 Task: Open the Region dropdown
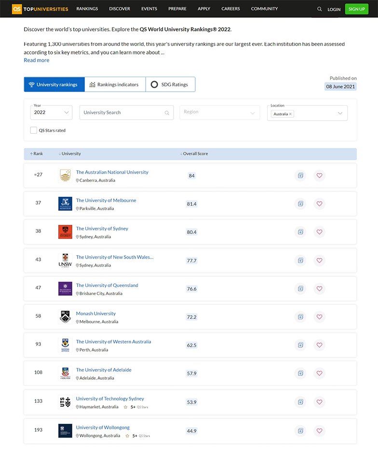click(219, 112)
